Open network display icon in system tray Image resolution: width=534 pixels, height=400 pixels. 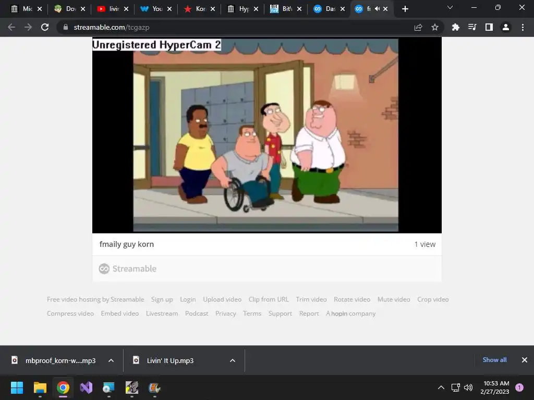[455, 387]
